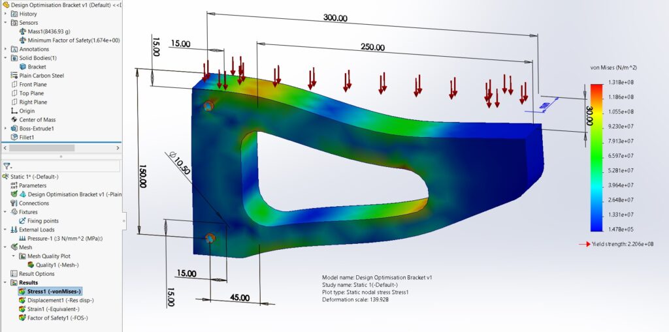The image size is (669, 332).
Task: Click the Result Options icon
Action: pos(14,273)
